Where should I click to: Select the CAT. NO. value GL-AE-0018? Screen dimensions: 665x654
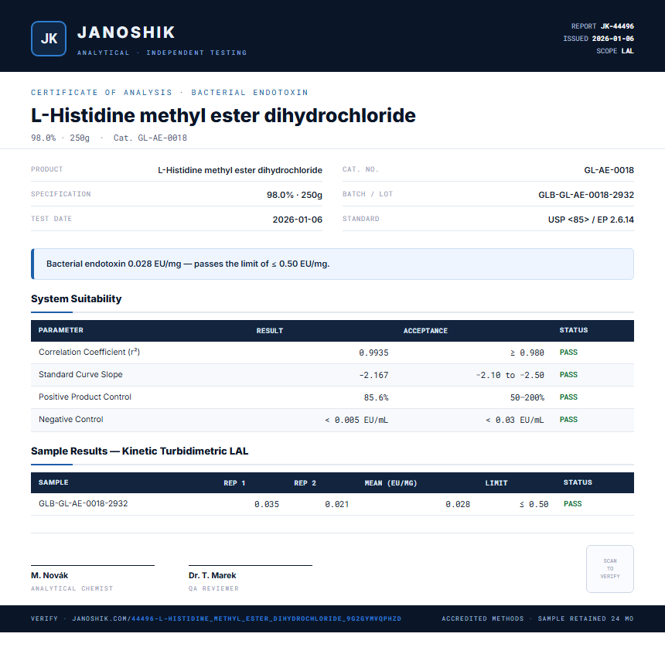[609, 170]
